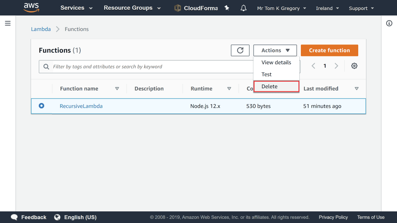
Task: Open the hamburger side navigation menu
Action: tap(7, 23)
